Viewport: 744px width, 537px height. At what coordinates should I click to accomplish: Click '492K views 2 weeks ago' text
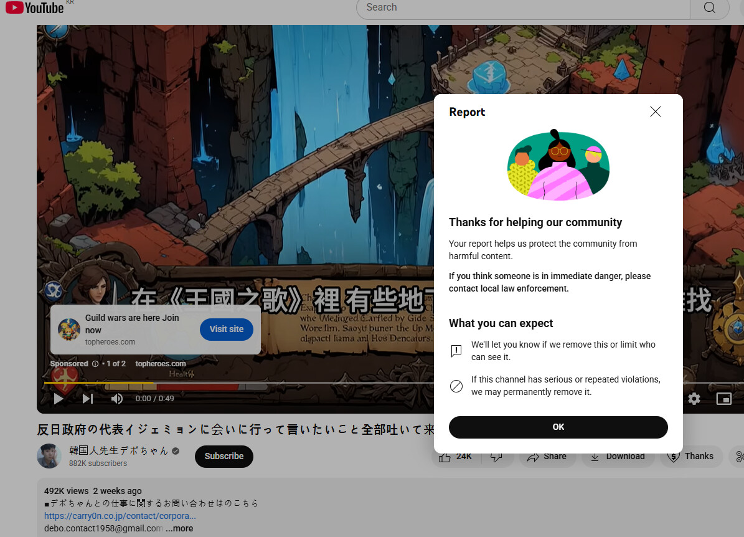[93, 491]
